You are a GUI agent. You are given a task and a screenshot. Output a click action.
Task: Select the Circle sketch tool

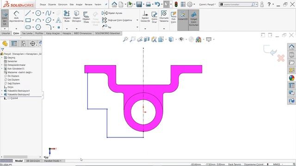point(38,13)
